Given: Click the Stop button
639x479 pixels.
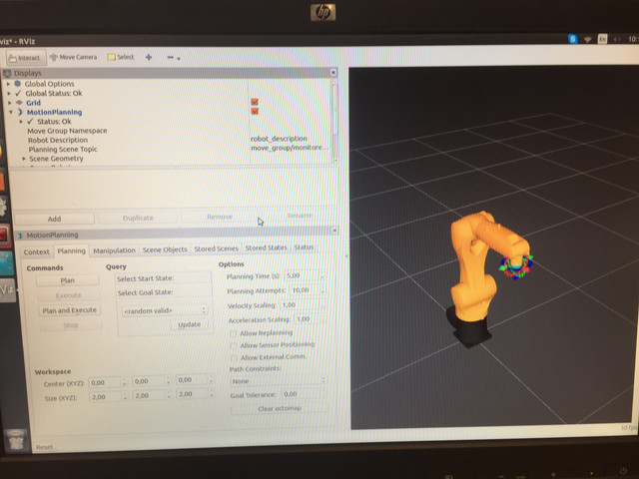Looking at the screenshot, I should click(x=71, y=325).
